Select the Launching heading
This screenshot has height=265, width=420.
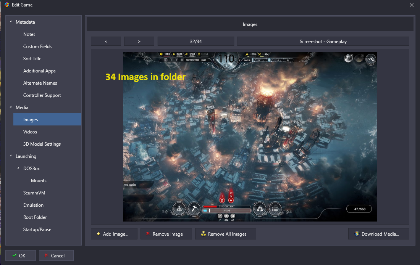[x=26, y=156]
